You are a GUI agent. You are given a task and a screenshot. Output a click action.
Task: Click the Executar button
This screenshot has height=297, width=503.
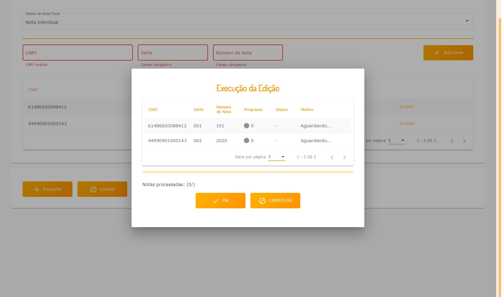(47, 189)
